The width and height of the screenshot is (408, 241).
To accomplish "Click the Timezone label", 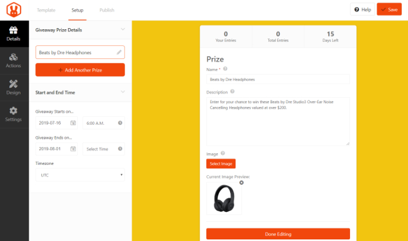I will 45,163.
